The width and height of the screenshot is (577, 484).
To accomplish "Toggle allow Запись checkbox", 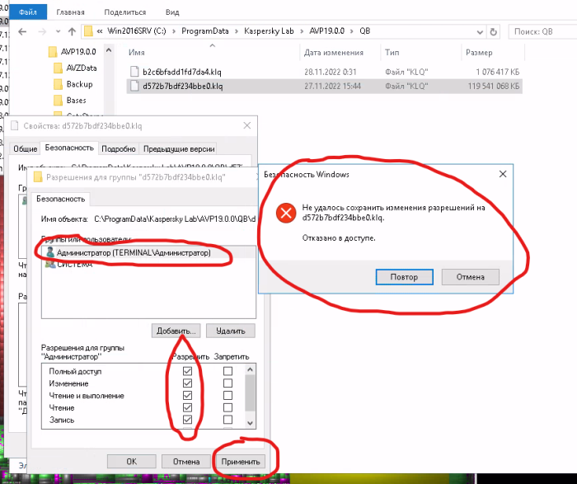I will point(187,420).
